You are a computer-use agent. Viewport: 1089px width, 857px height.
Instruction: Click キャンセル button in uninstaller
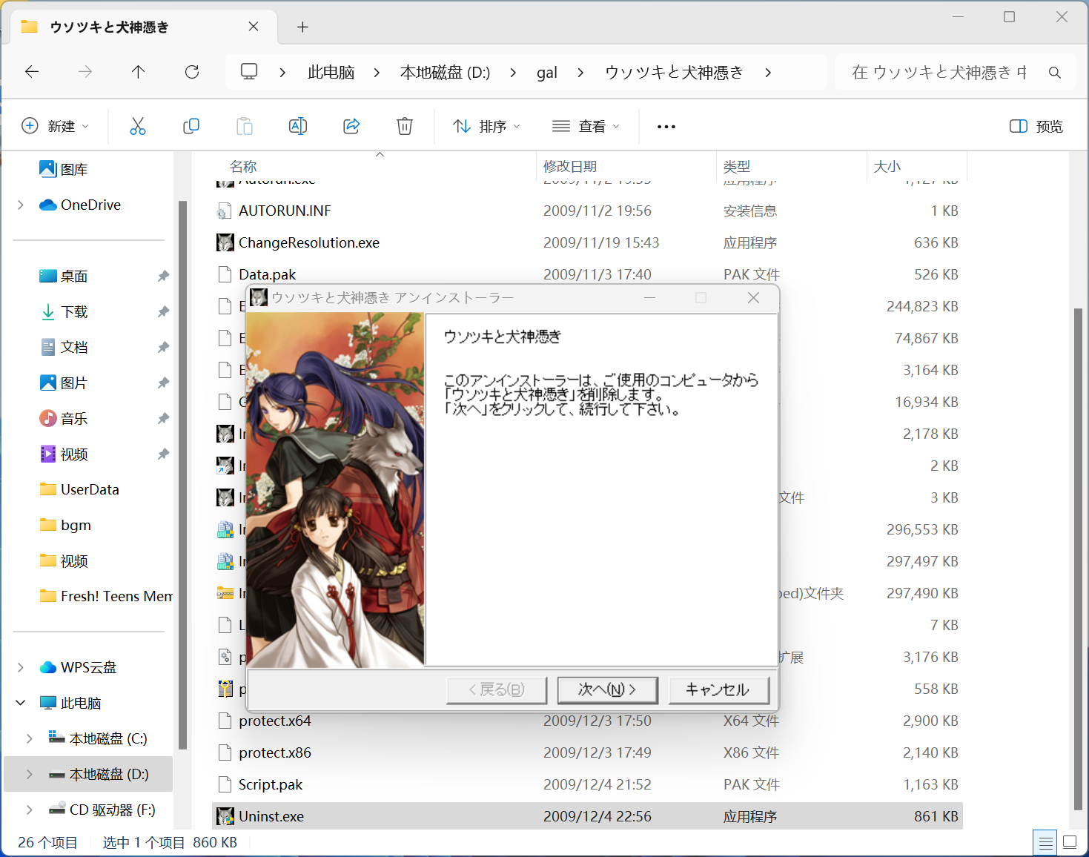coord(718,690)
